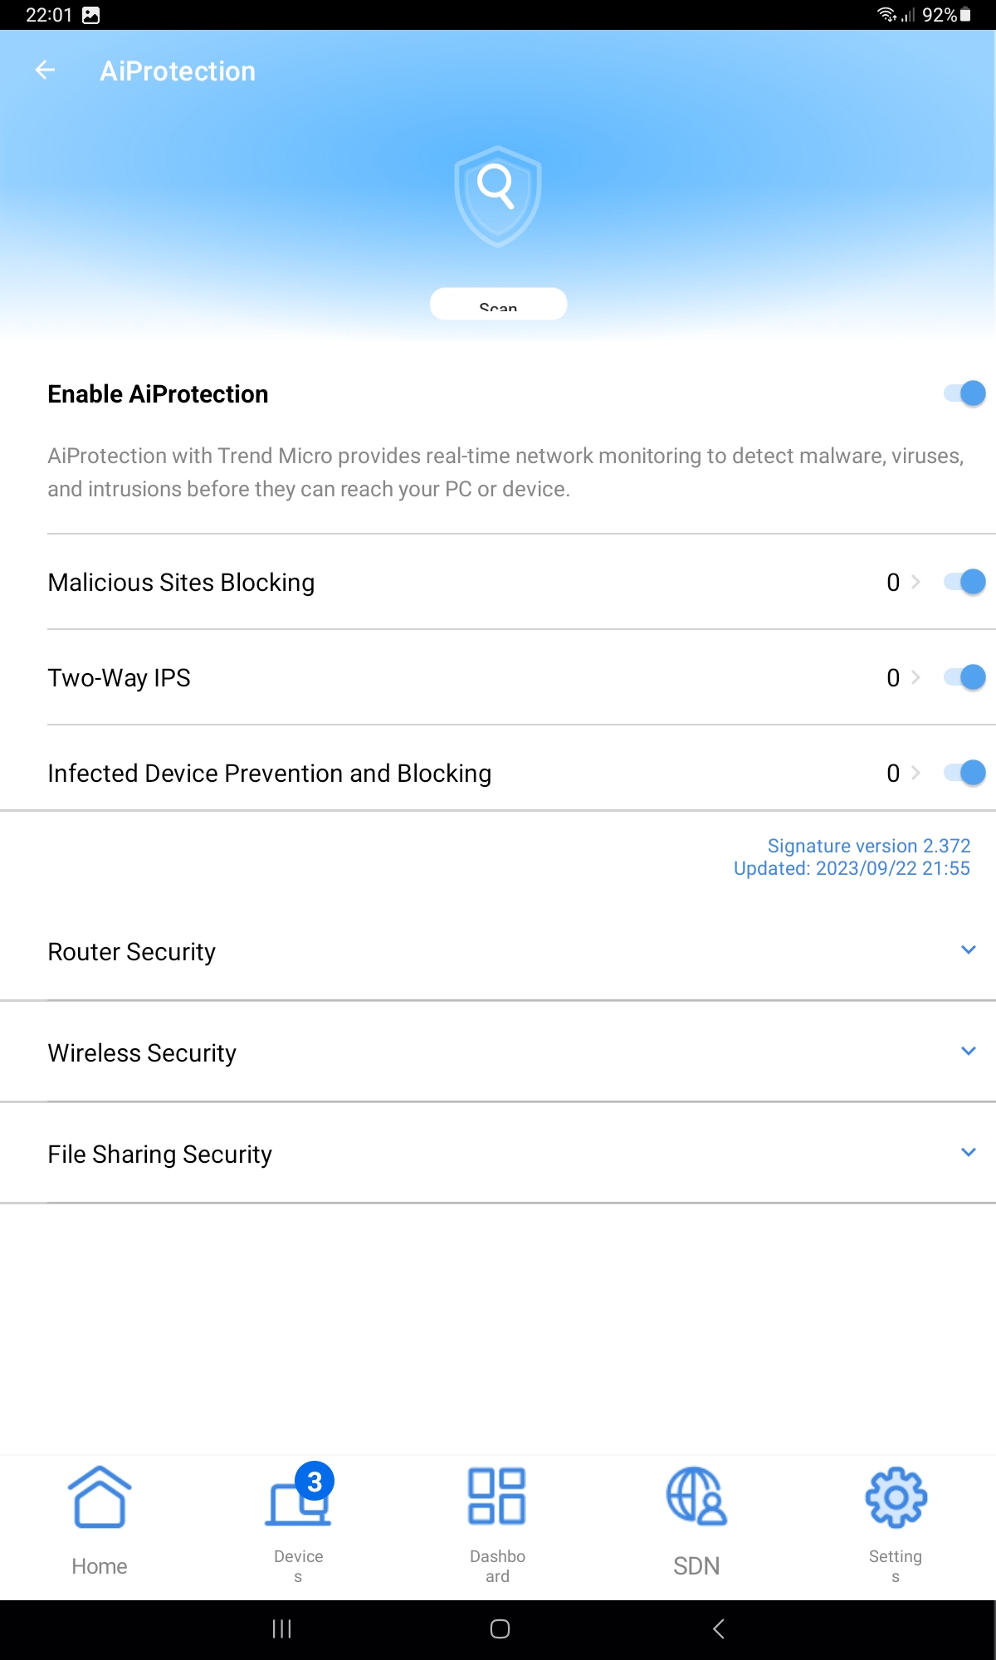
Task: Open Two-Way IPS event count details
Action: coord(902,678)
